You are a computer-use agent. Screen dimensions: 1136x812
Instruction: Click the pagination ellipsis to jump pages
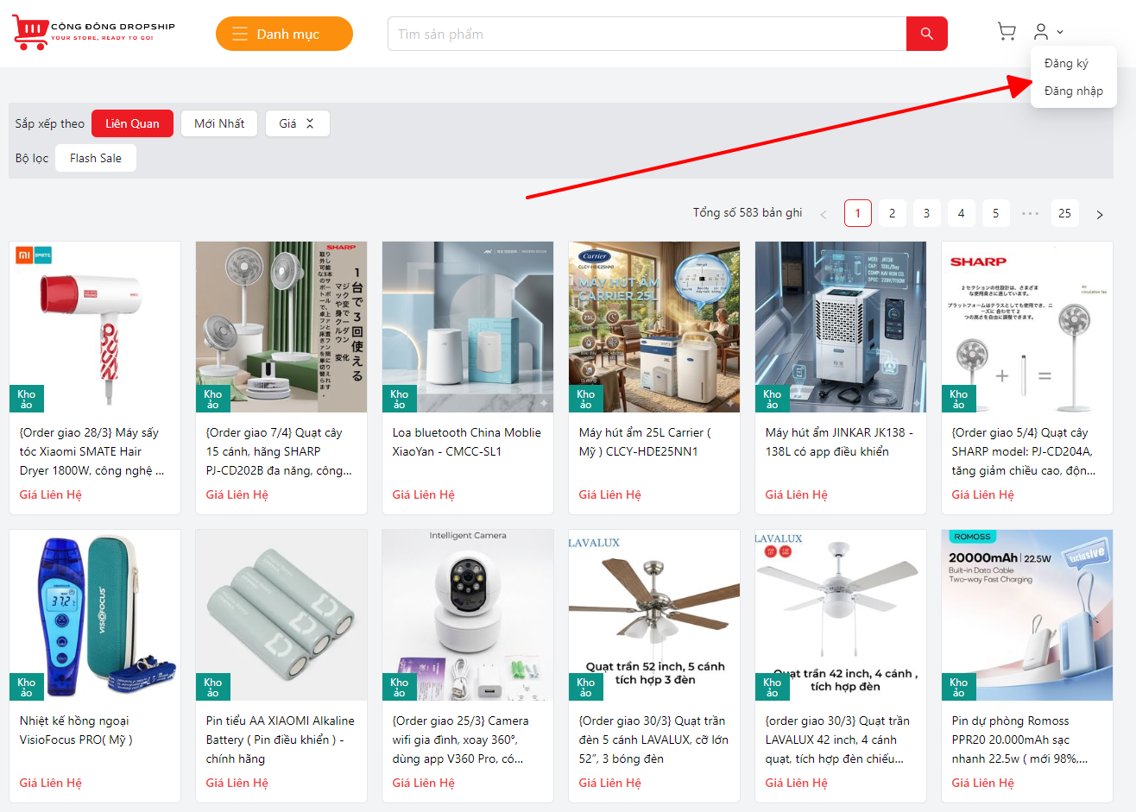click(1030, 213)
